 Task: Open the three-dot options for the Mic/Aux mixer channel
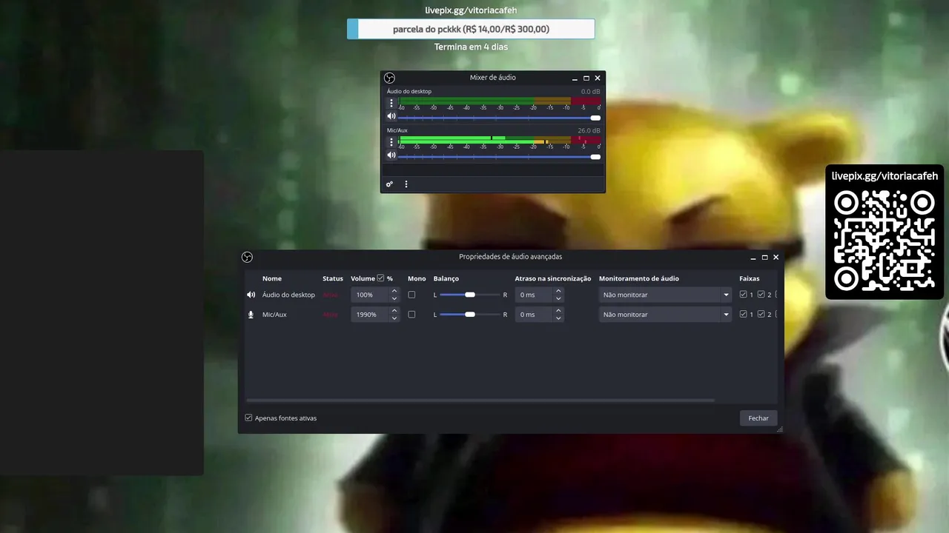[x=391, y=141]
